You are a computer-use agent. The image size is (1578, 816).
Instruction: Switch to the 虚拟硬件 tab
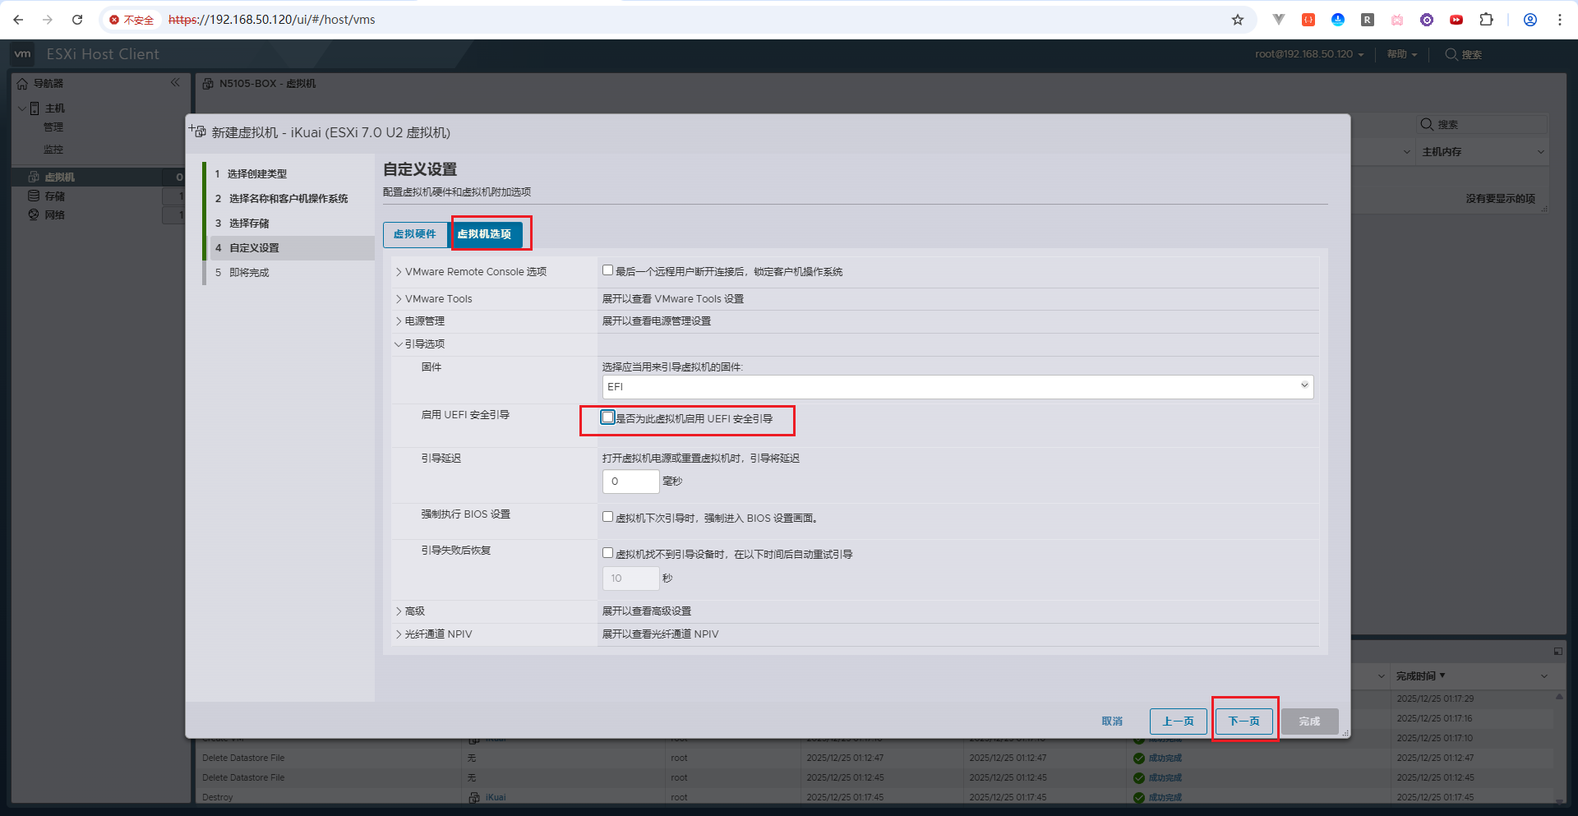(x=415, y=234)
